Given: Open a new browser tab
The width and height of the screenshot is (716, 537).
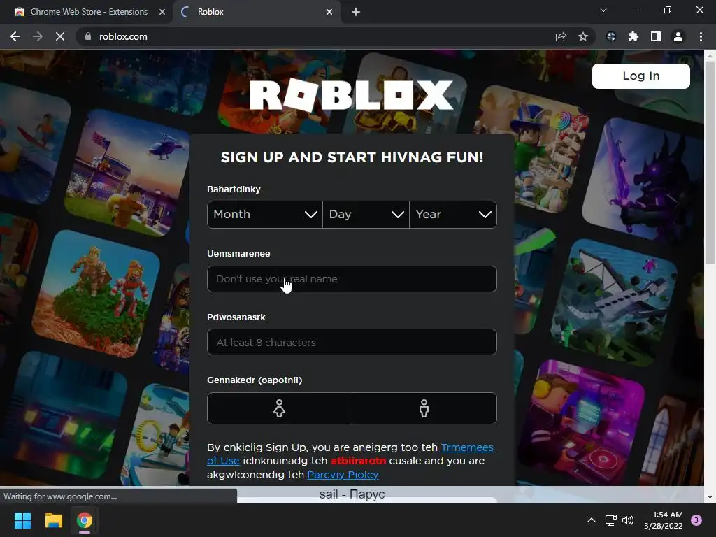Looking at the screenshot, I should coord(356,12).
